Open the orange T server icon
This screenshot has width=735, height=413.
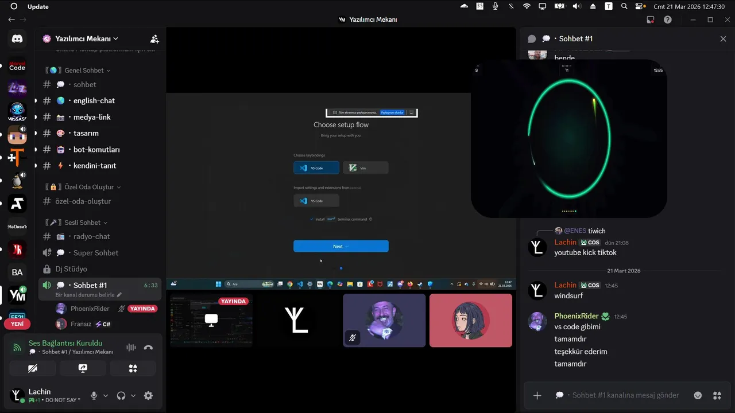click(17, 157)
